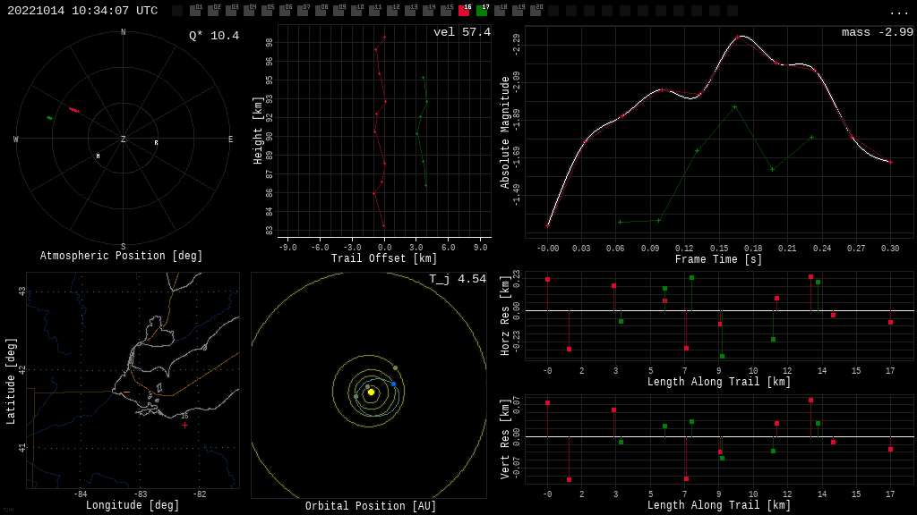Click the vel 57.4 readout
This screenshot has width=917, height=515.
(462, 32)
